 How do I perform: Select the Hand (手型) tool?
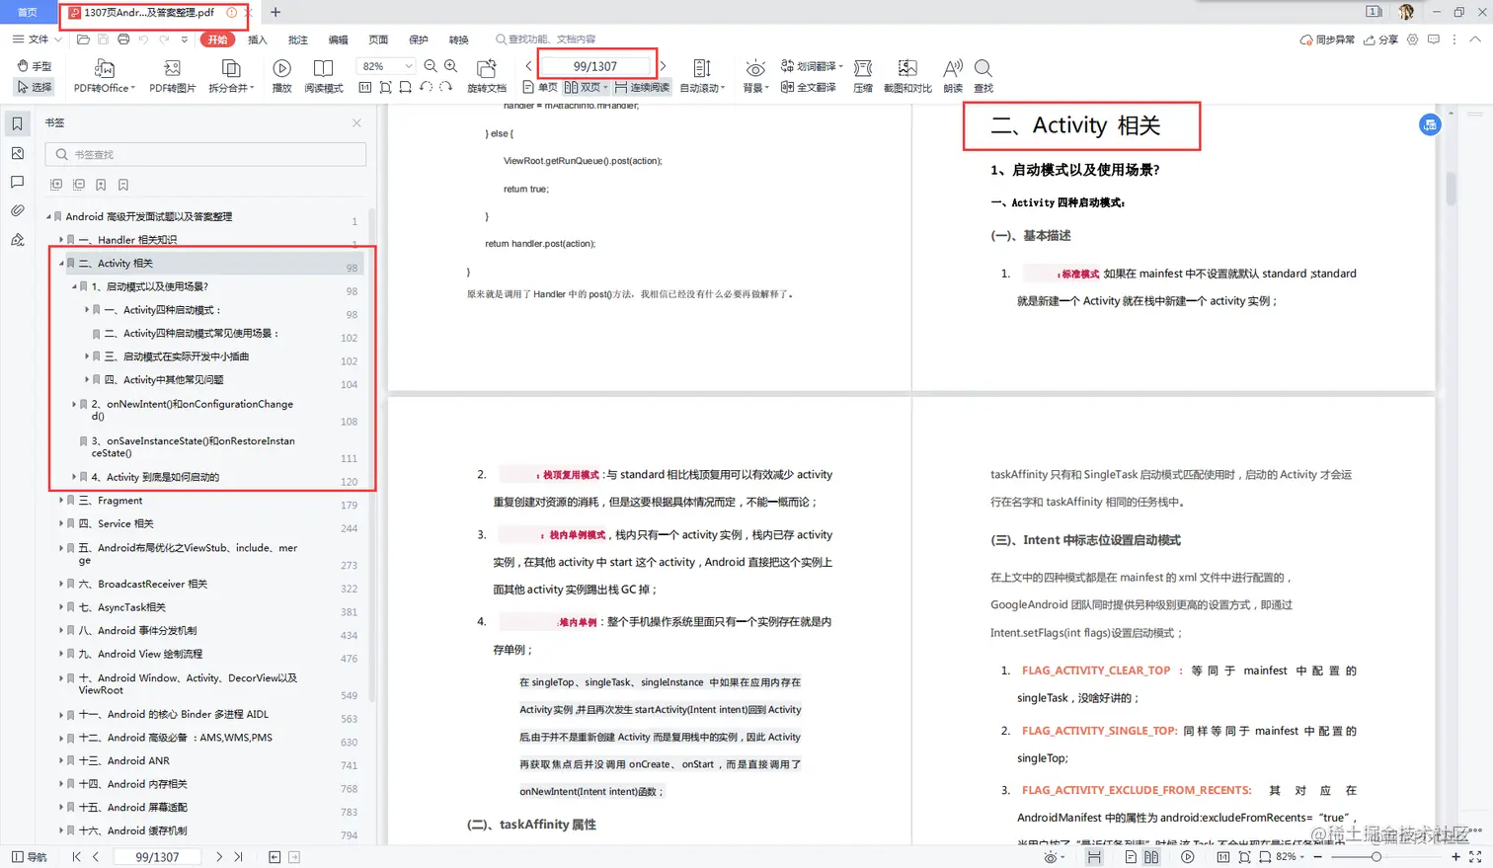coord(35,66)
